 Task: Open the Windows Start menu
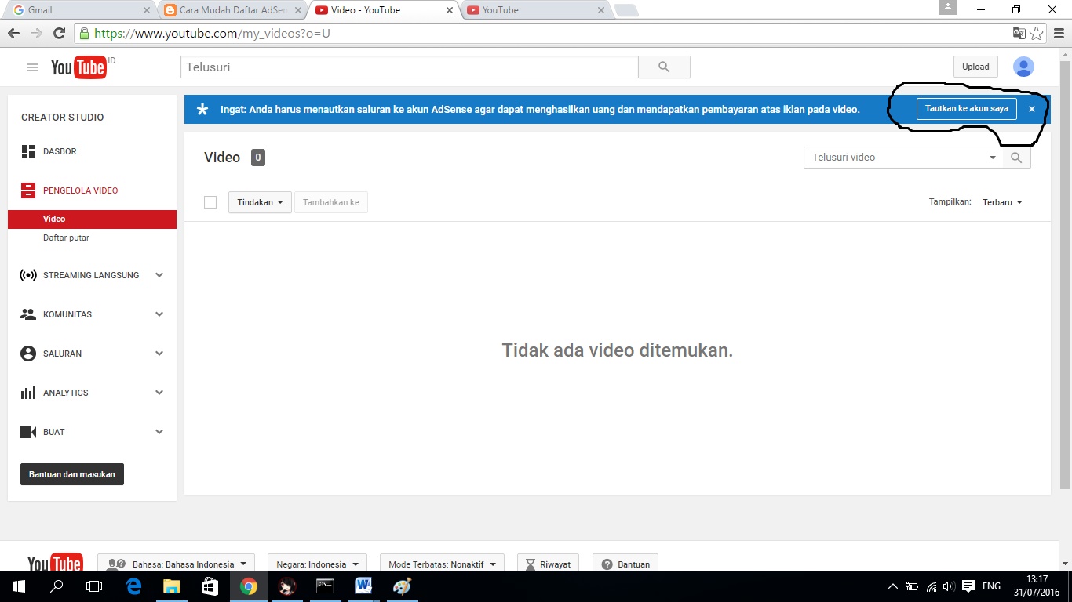(x=17, y=586)
